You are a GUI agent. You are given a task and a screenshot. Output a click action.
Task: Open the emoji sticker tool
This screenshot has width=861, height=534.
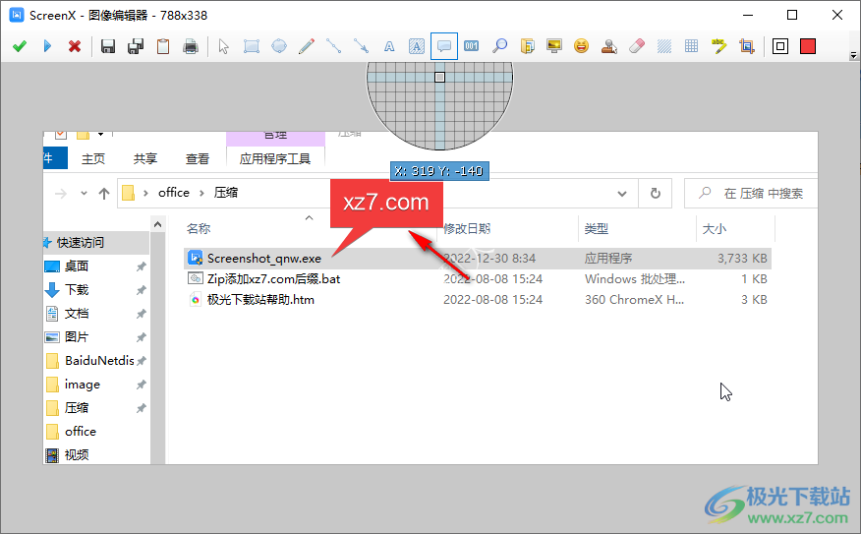pos(582,46)
